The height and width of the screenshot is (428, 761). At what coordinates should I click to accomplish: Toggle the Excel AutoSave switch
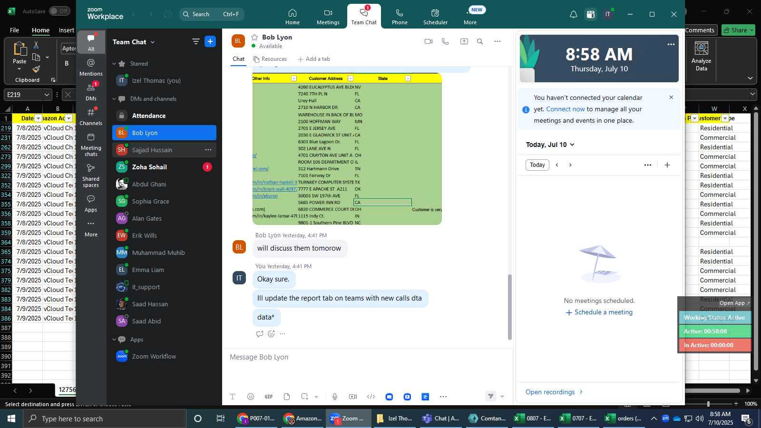[59, 11]
